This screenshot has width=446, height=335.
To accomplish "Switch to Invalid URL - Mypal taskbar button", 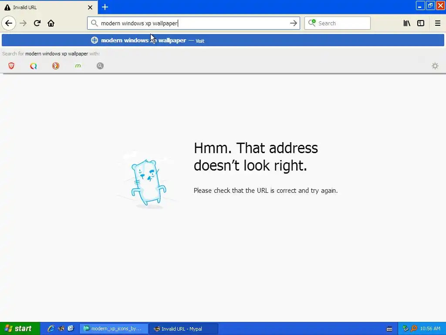I will click(183, 328).
